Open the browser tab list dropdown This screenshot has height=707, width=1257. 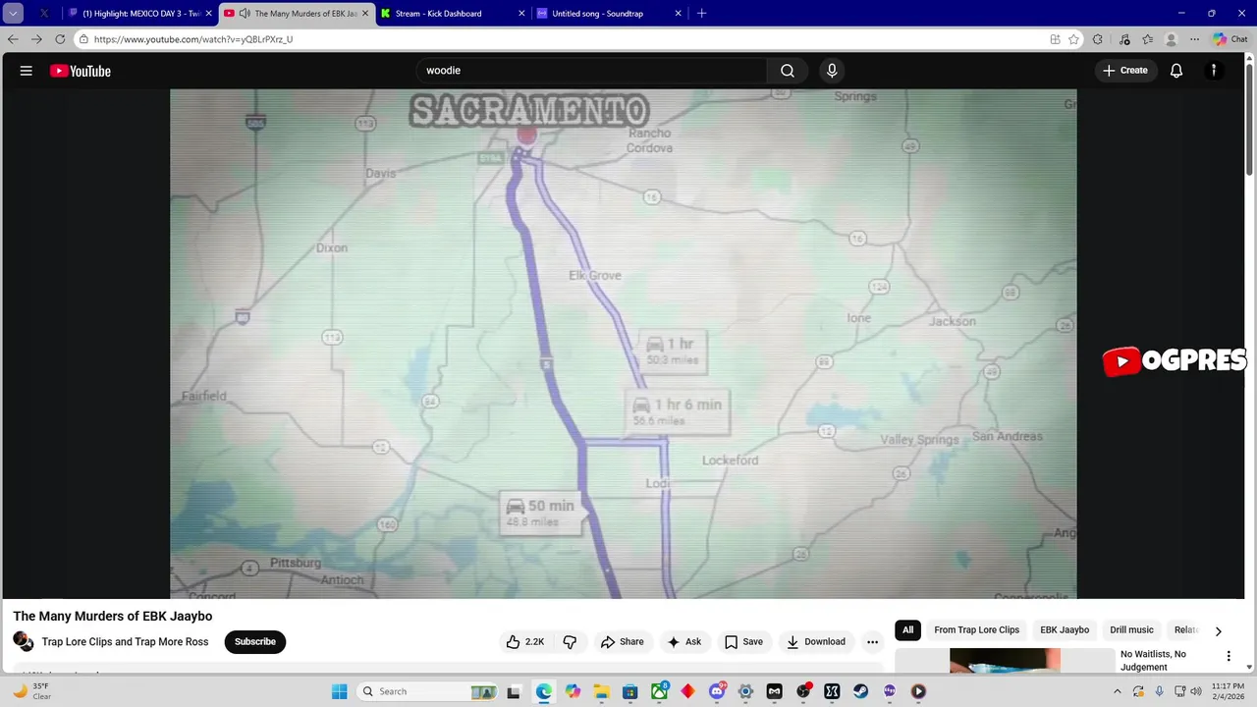point(13,14)
